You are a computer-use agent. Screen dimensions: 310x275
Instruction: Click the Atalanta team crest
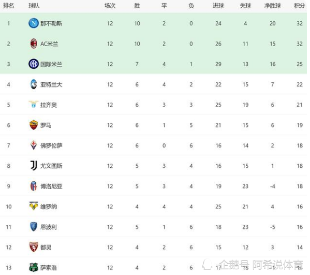34,84
